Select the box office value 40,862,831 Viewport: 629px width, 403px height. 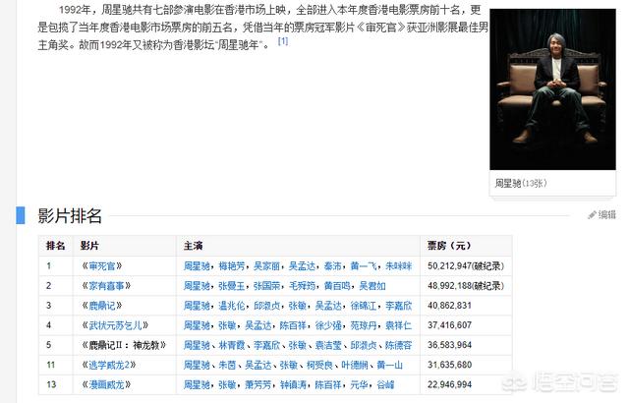[x=449, y=306]
